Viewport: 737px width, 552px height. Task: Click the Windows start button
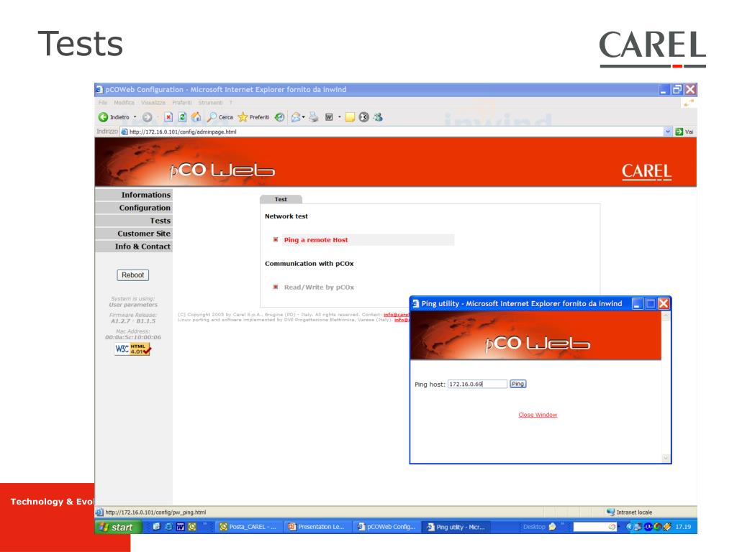tap(118, 527)
